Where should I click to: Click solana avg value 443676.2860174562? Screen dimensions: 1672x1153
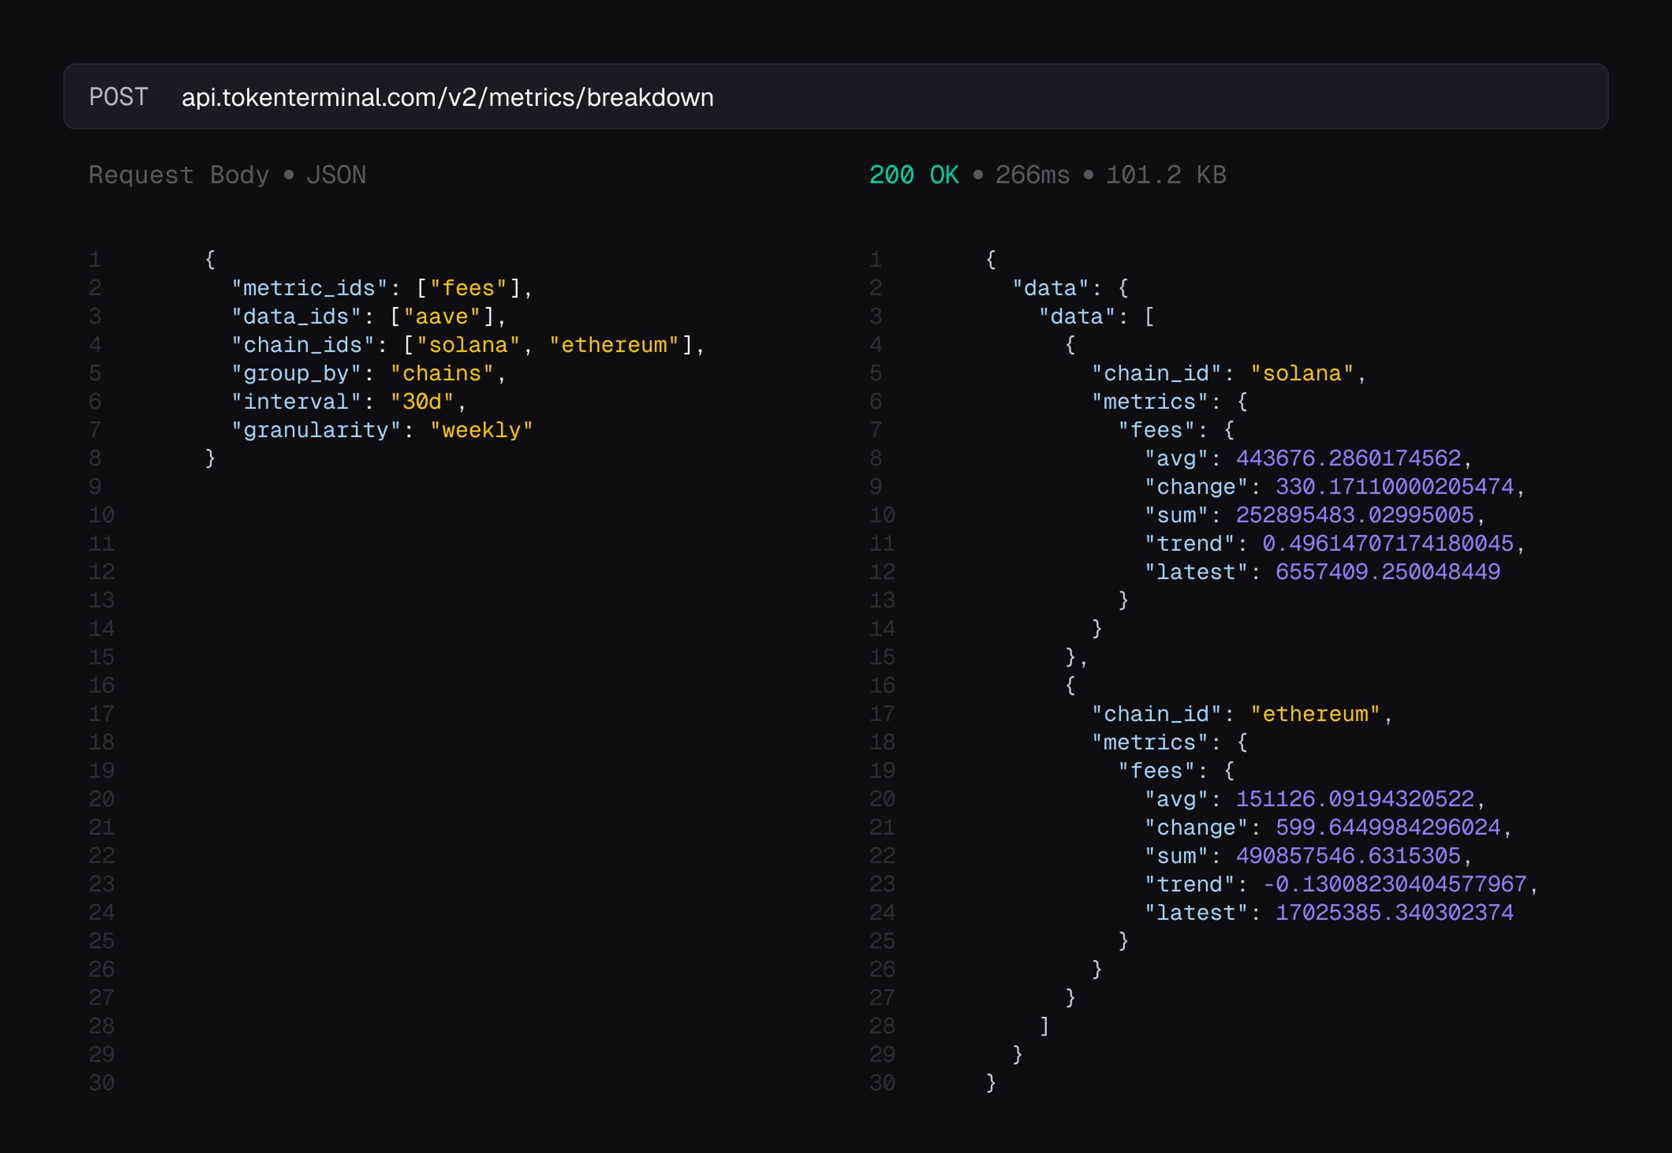[x=1348, y=458]
